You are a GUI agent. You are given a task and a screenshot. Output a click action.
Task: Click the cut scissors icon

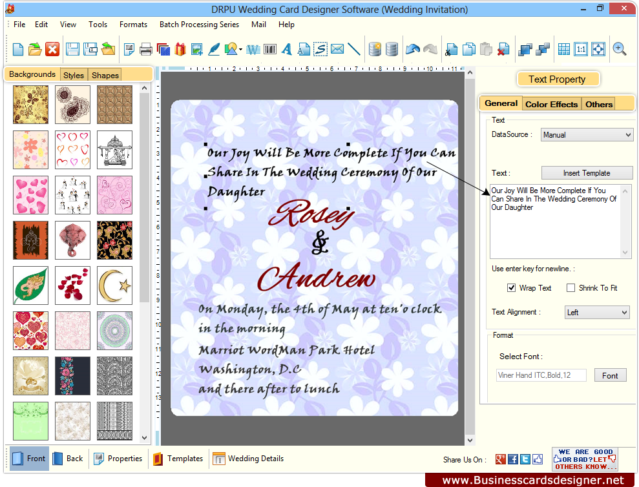tap(451, 49)
